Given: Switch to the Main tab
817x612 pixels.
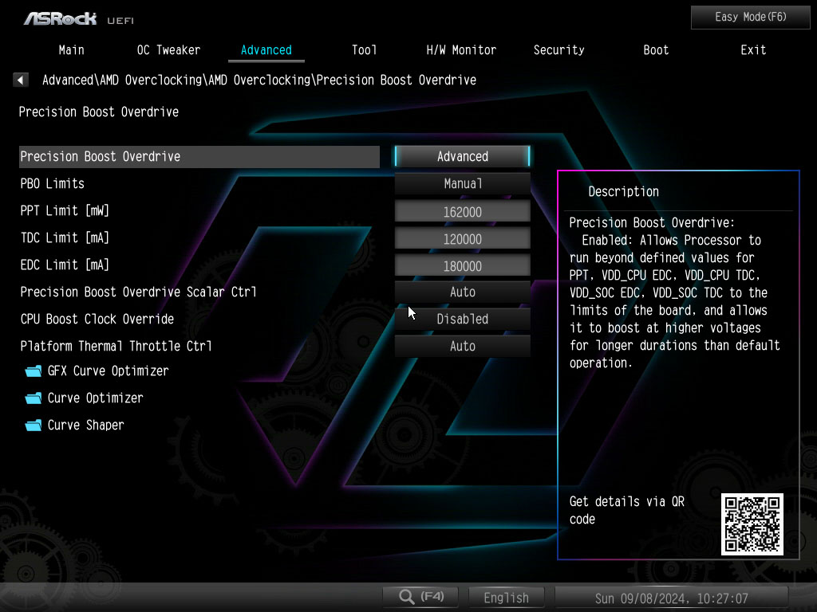Looking at the screenshot, I should tap(71, 50).
